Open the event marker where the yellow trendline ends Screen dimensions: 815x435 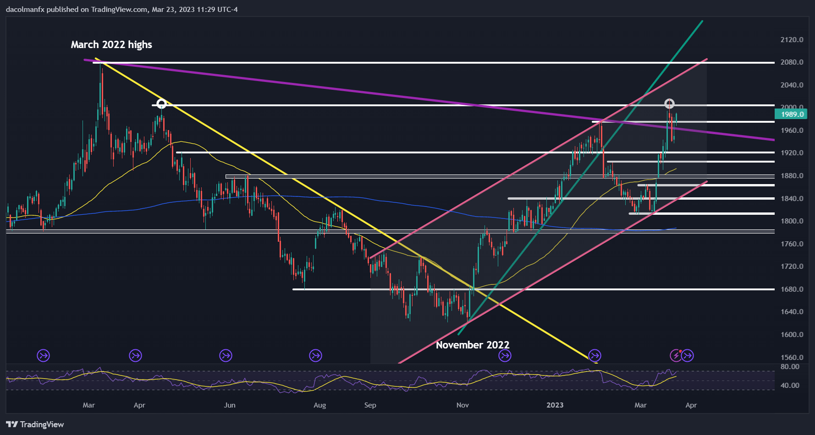pyautogui.click(x=595, y=355)
